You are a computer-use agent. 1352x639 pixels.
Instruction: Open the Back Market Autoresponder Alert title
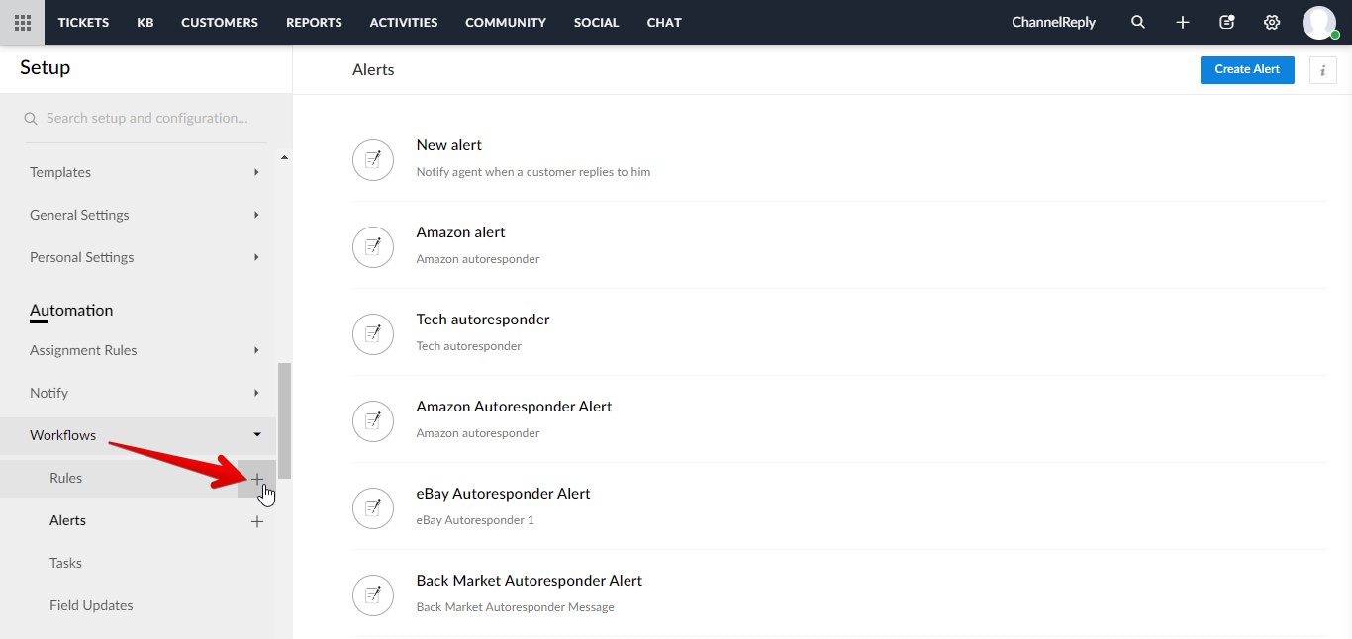[x=530, y=581]
